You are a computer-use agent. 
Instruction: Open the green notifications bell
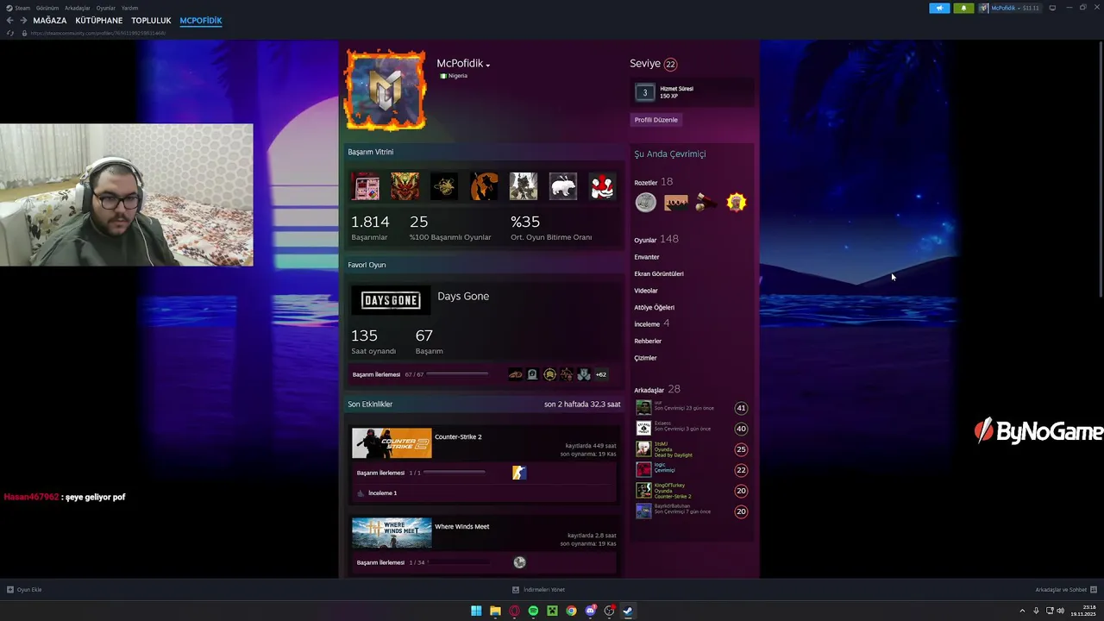(963, 8)
